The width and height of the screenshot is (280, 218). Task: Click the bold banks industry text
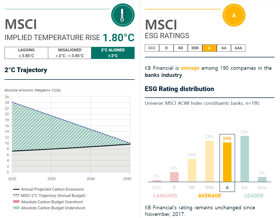[x=163, y=75]
